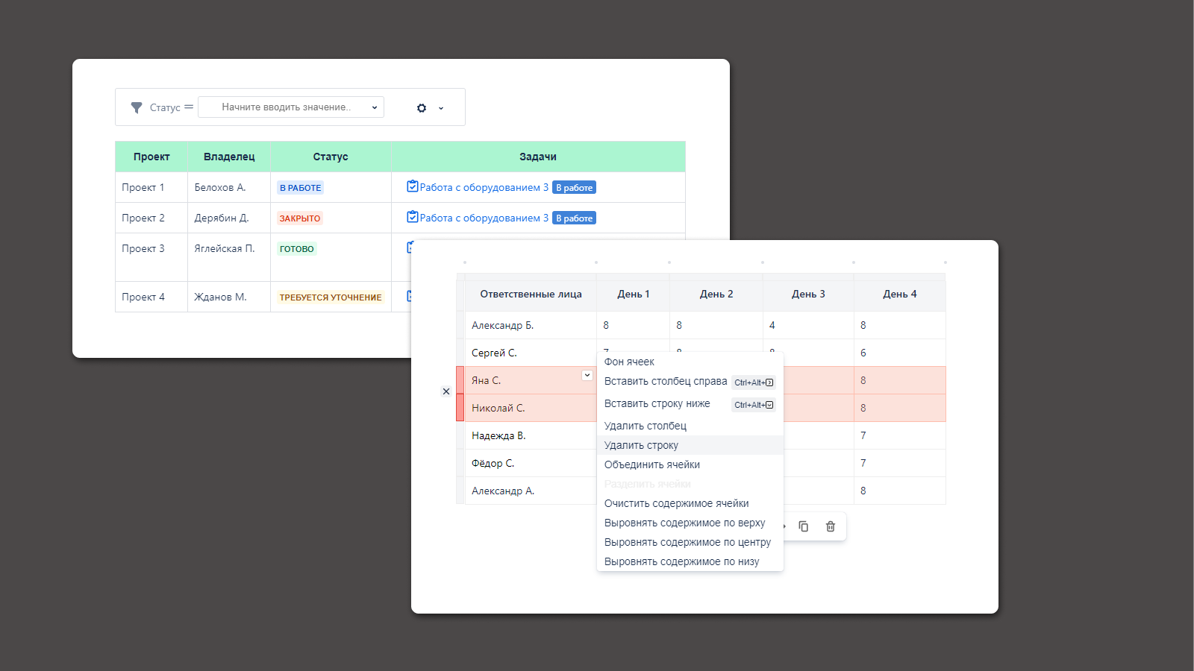Image resolution: width=1194 pixels, height=671 pixels.
Task: Click task clipboard icon in Проект 1 row
Action: tap(412, 186)
